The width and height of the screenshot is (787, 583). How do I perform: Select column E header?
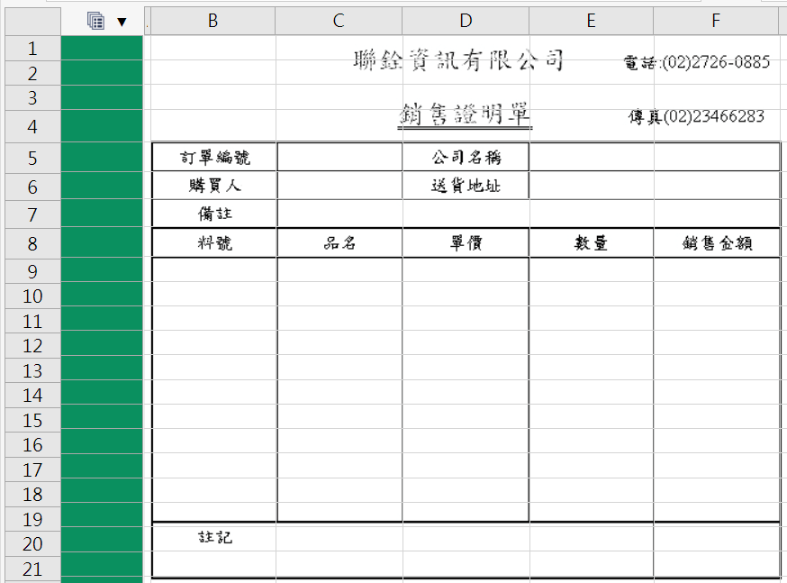(x=592, y=21)
